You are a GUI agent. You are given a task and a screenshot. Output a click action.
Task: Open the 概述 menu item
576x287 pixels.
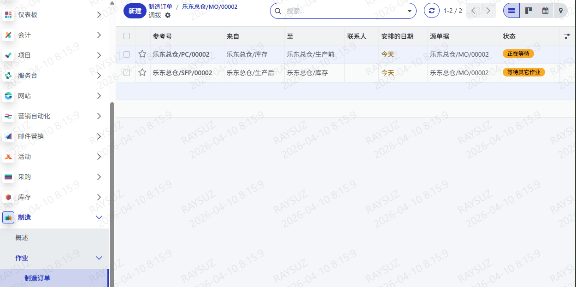(x=54, y=238)
